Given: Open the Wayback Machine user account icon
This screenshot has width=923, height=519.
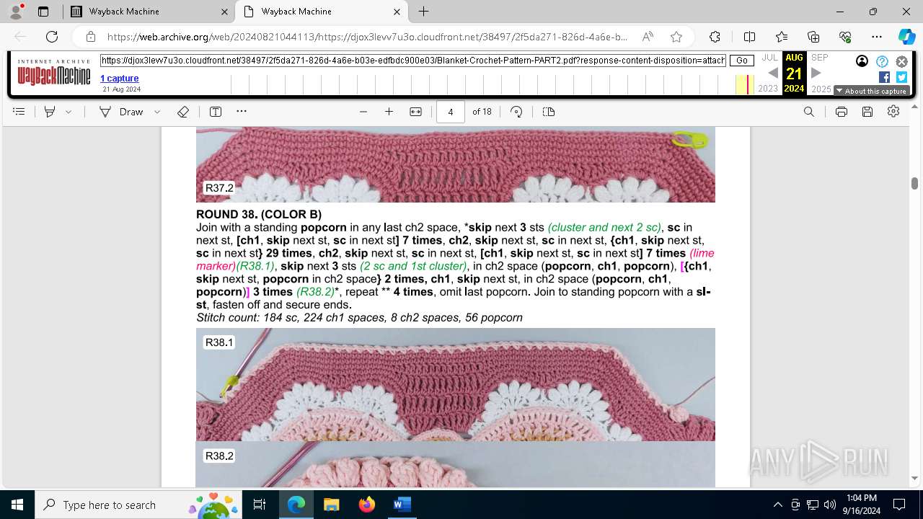Looking at the screenshot, I should pos(862,61).
